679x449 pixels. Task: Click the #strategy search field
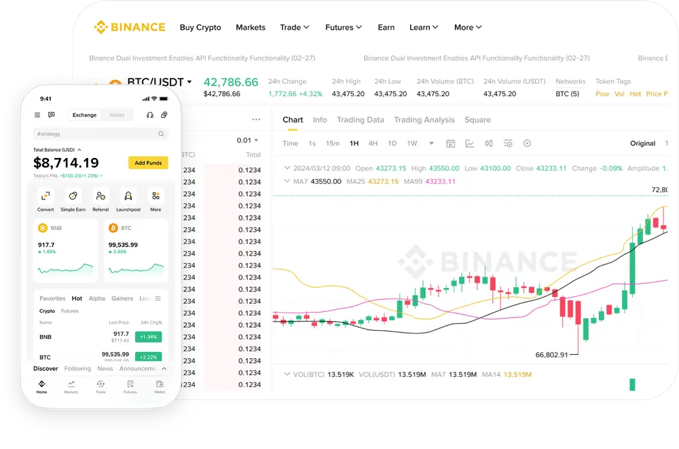pyautogui.click(x=100, y=134)
